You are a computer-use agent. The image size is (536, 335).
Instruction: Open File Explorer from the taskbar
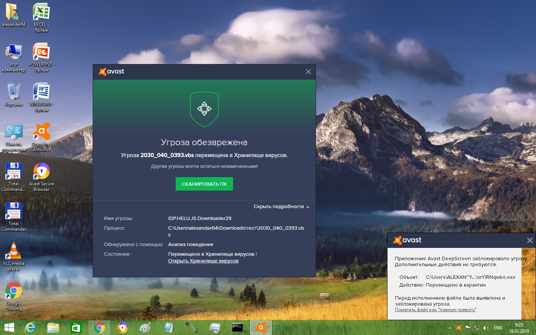click(x=53, y=328)
